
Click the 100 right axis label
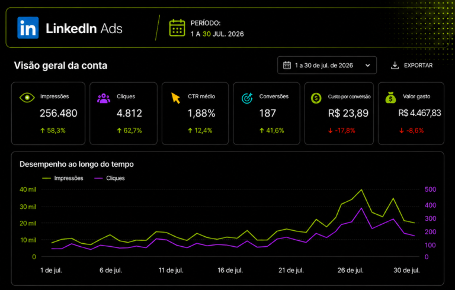click(430, 246)
